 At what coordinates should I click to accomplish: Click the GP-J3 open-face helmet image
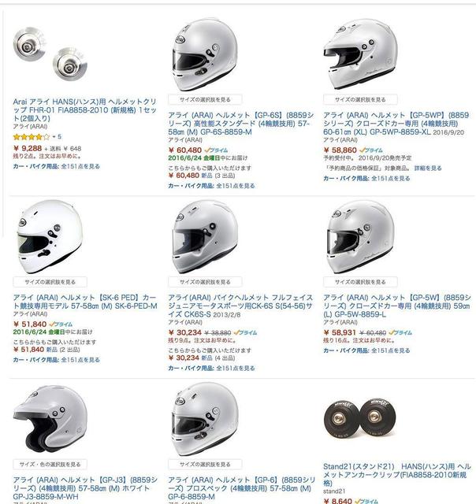point(50,418)
